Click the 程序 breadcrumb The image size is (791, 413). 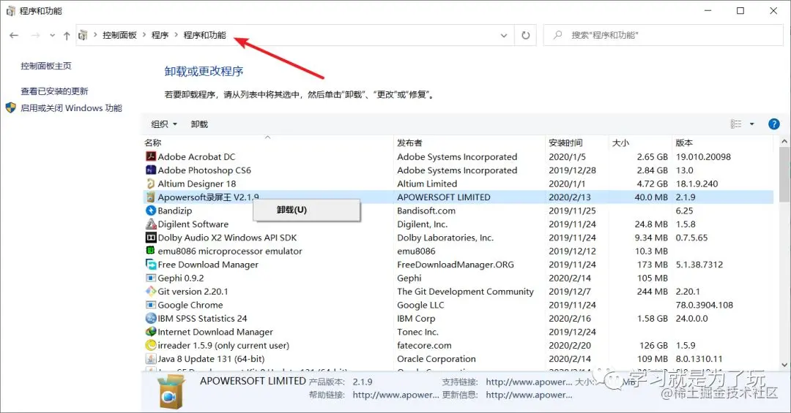160,35
